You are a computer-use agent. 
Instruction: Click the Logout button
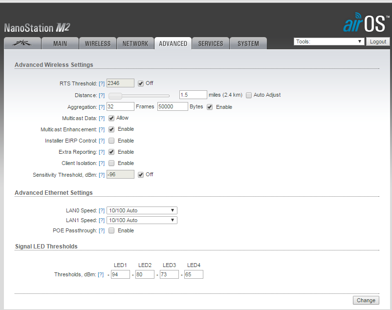[x=378, y=41]
